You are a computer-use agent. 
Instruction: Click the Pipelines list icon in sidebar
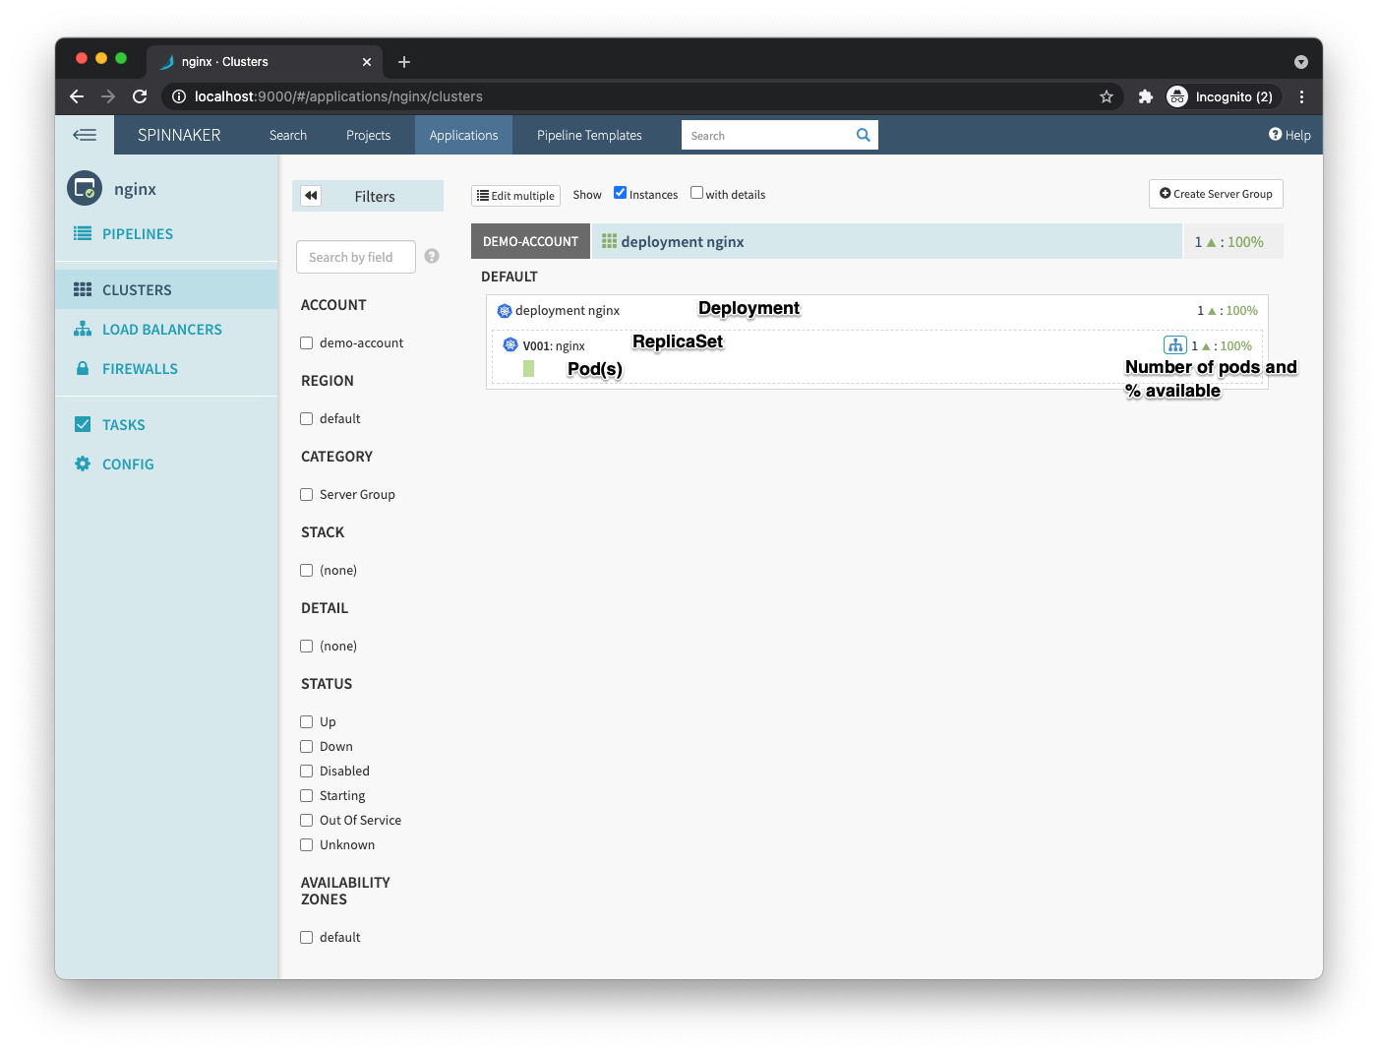(83, 233)
